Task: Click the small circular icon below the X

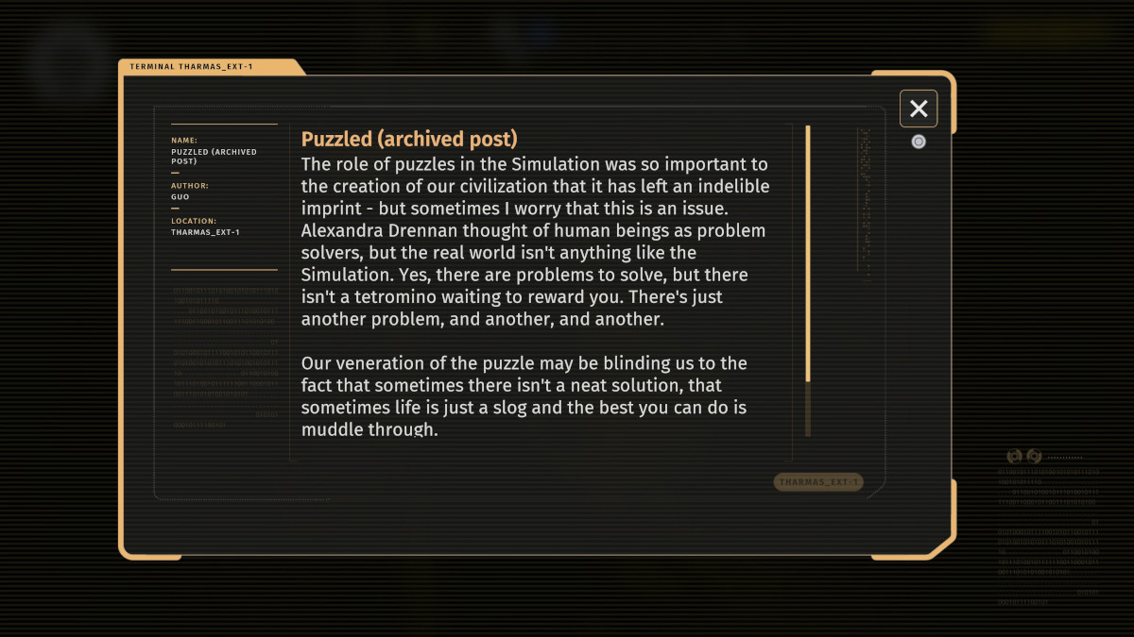Action: pos(919,142)
